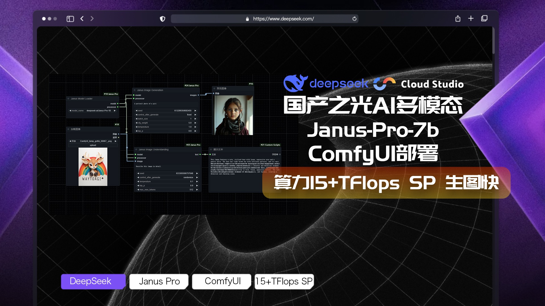
Task: Click the images output port
Action: pos(198,95)
